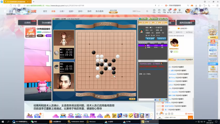Expand 游戏 games dropdown in Douyu nav
This screenshot has height=124, width=220.
tap(81, 11)
